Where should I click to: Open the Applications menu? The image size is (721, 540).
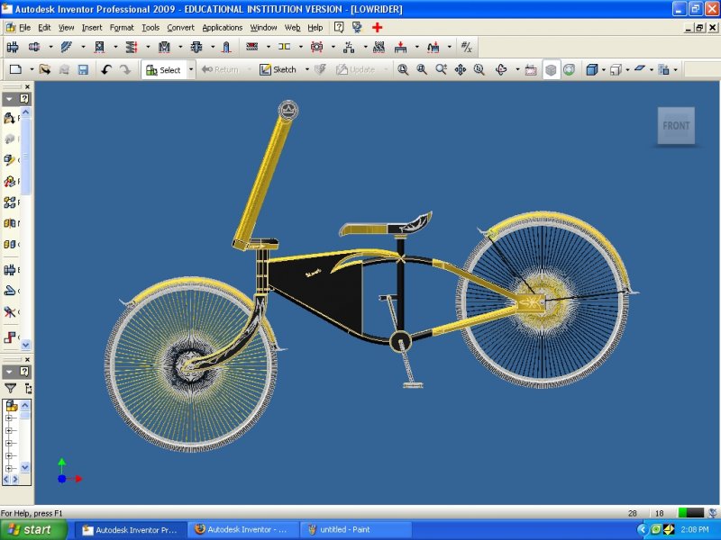pos(222,28)
